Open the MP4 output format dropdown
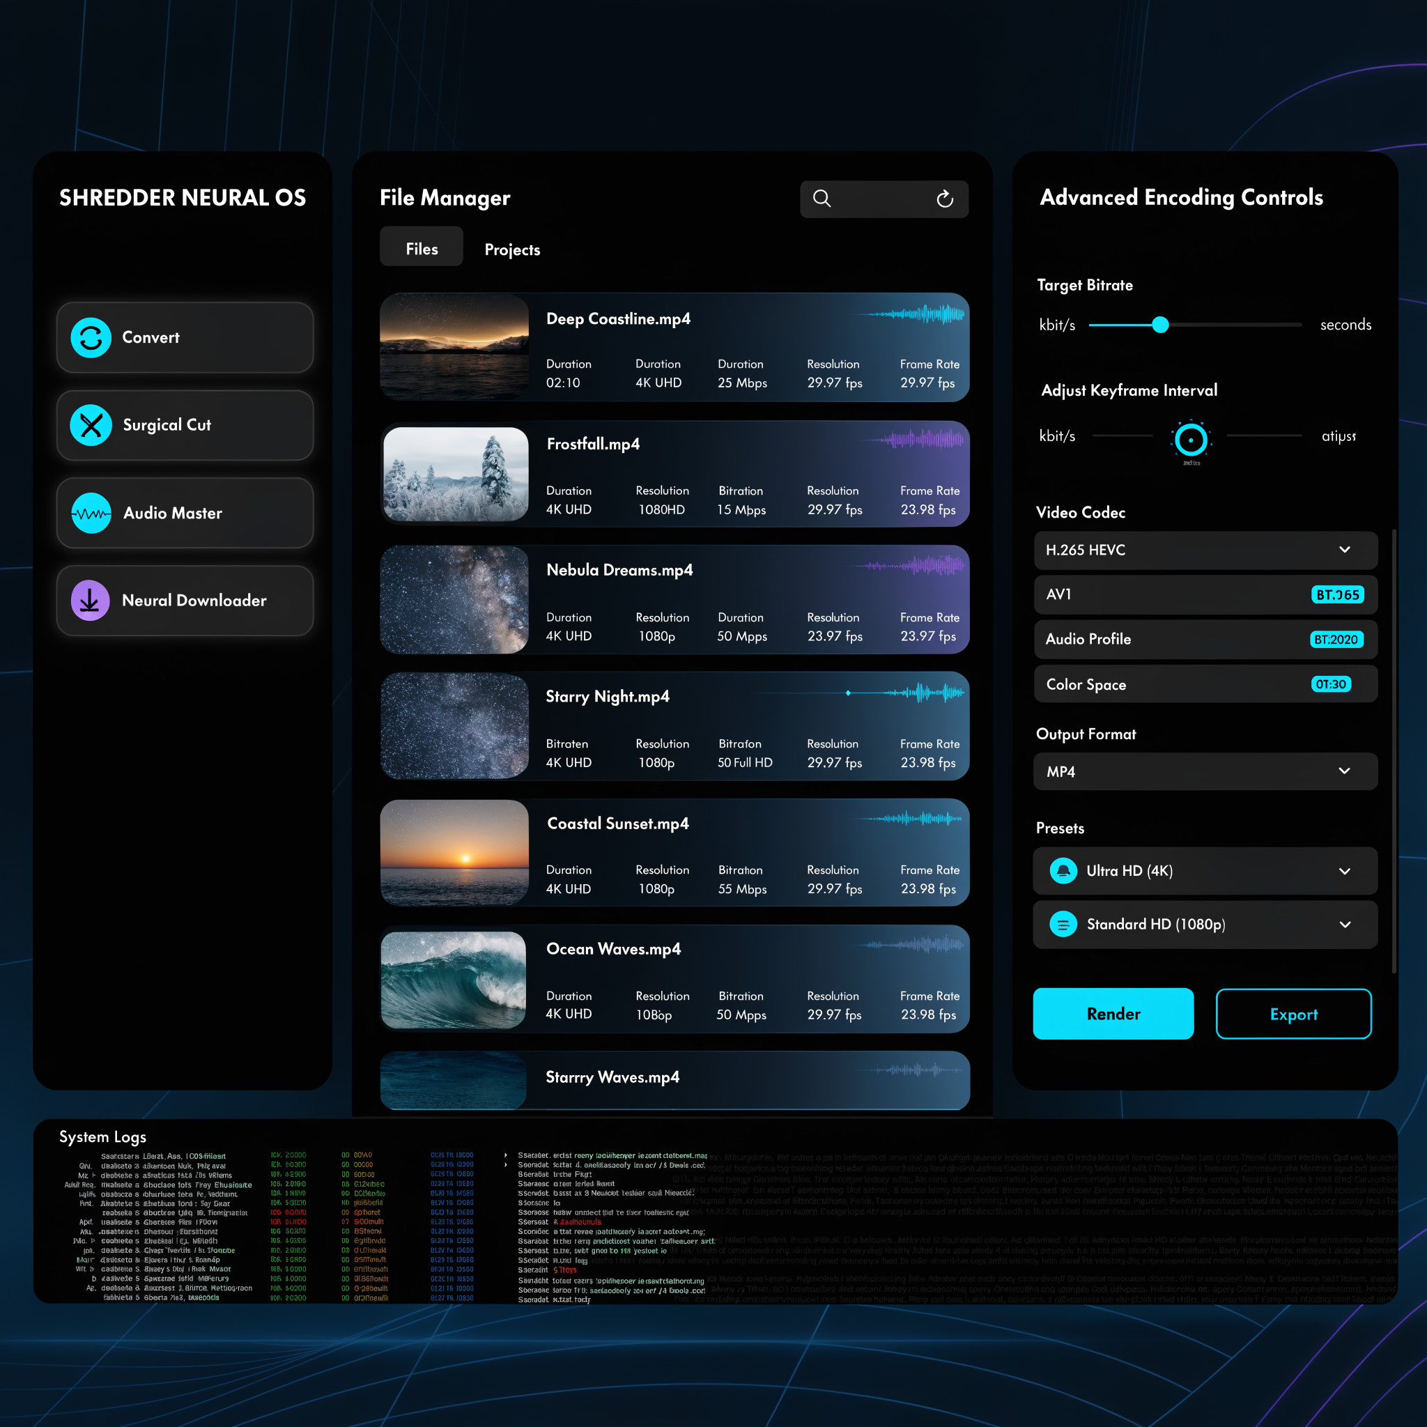This screenshot has width=1427, height=1427. (1344, 771)
